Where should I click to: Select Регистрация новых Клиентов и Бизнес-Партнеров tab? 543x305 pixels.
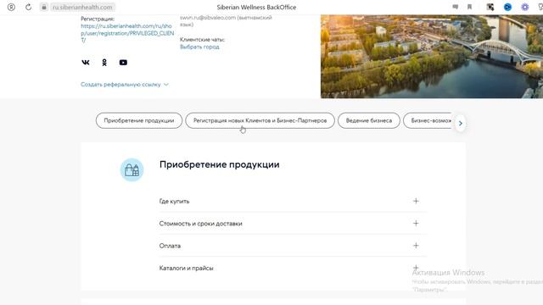pyautogui.click(x=260, y=120)
